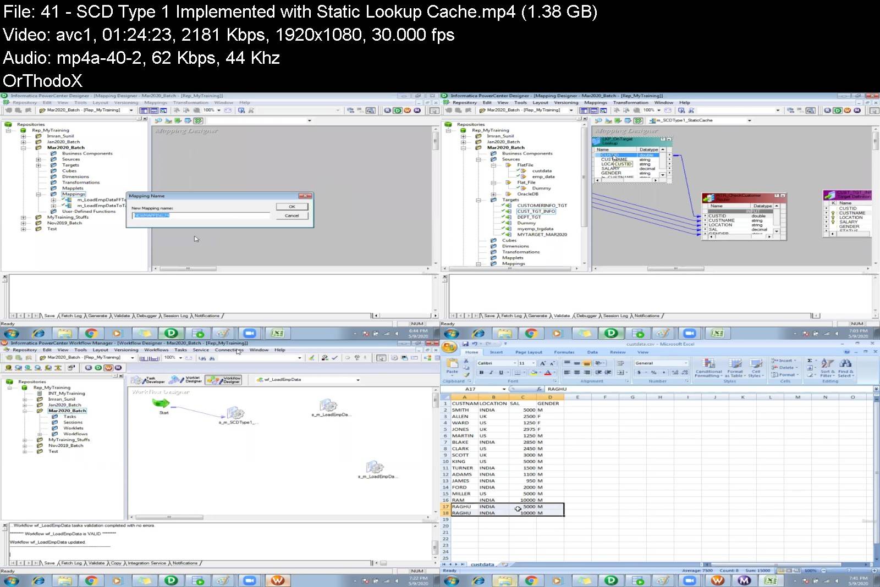Select Mapping Designer tool icon in m_SCDType1_StaticCache Designer window
Viewport: 880px width, 587px height.
click(638, 120)
